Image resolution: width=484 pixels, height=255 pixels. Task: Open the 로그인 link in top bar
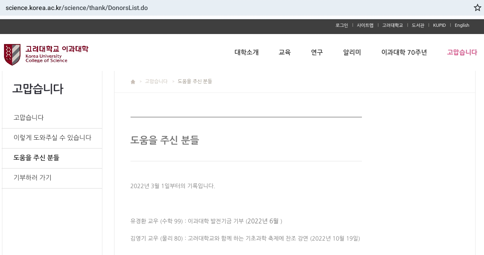(x=341, y=25)
